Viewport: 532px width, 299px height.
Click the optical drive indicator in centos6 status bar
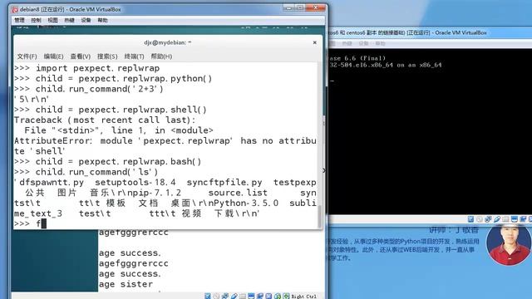pyautogui.click(x=479, y=219)
